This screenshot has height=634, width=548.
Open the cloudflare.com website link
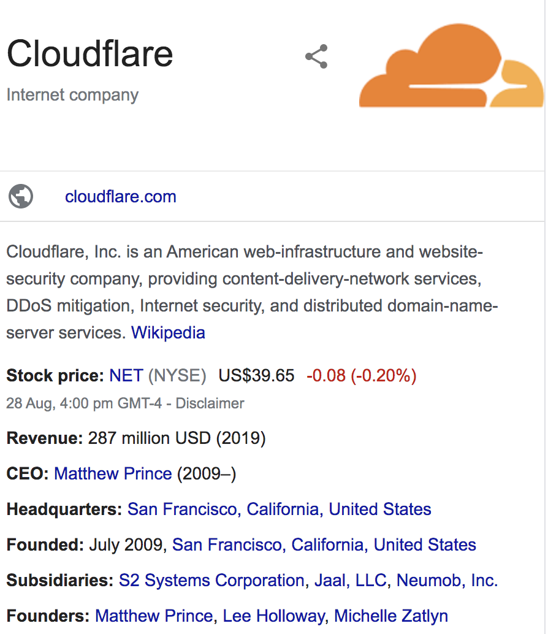point(120,197)
